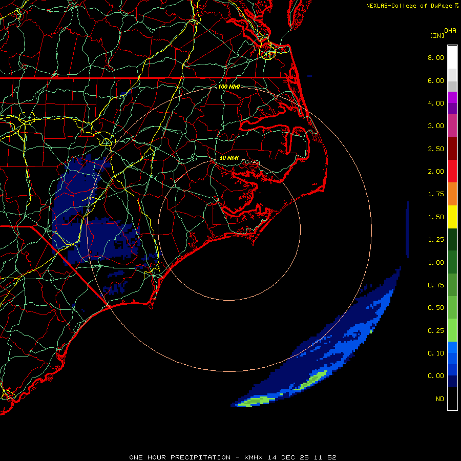Click the 50 NMI range ring label
The width and height of the screenshot is (461, 461).
[229, 158]
